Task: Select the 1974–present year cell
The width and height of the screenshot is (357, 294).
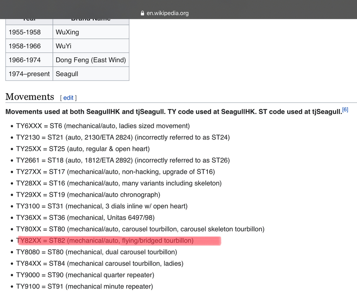Action: (x=29, y=74)
